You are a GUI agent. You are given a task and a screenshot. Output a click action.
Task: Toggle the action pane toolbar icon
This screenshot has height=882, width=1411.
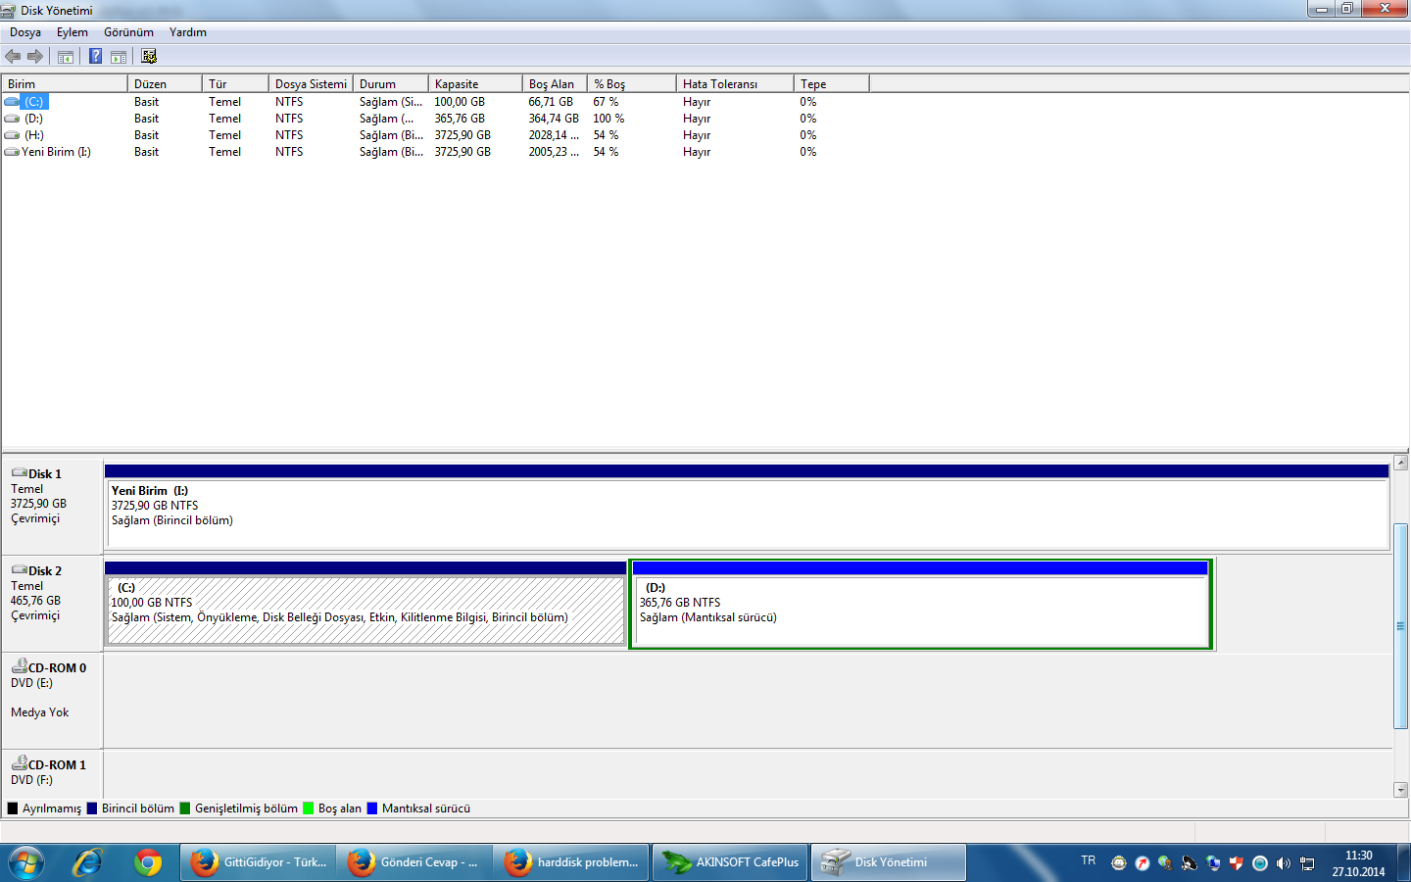[x=119, y=57]
